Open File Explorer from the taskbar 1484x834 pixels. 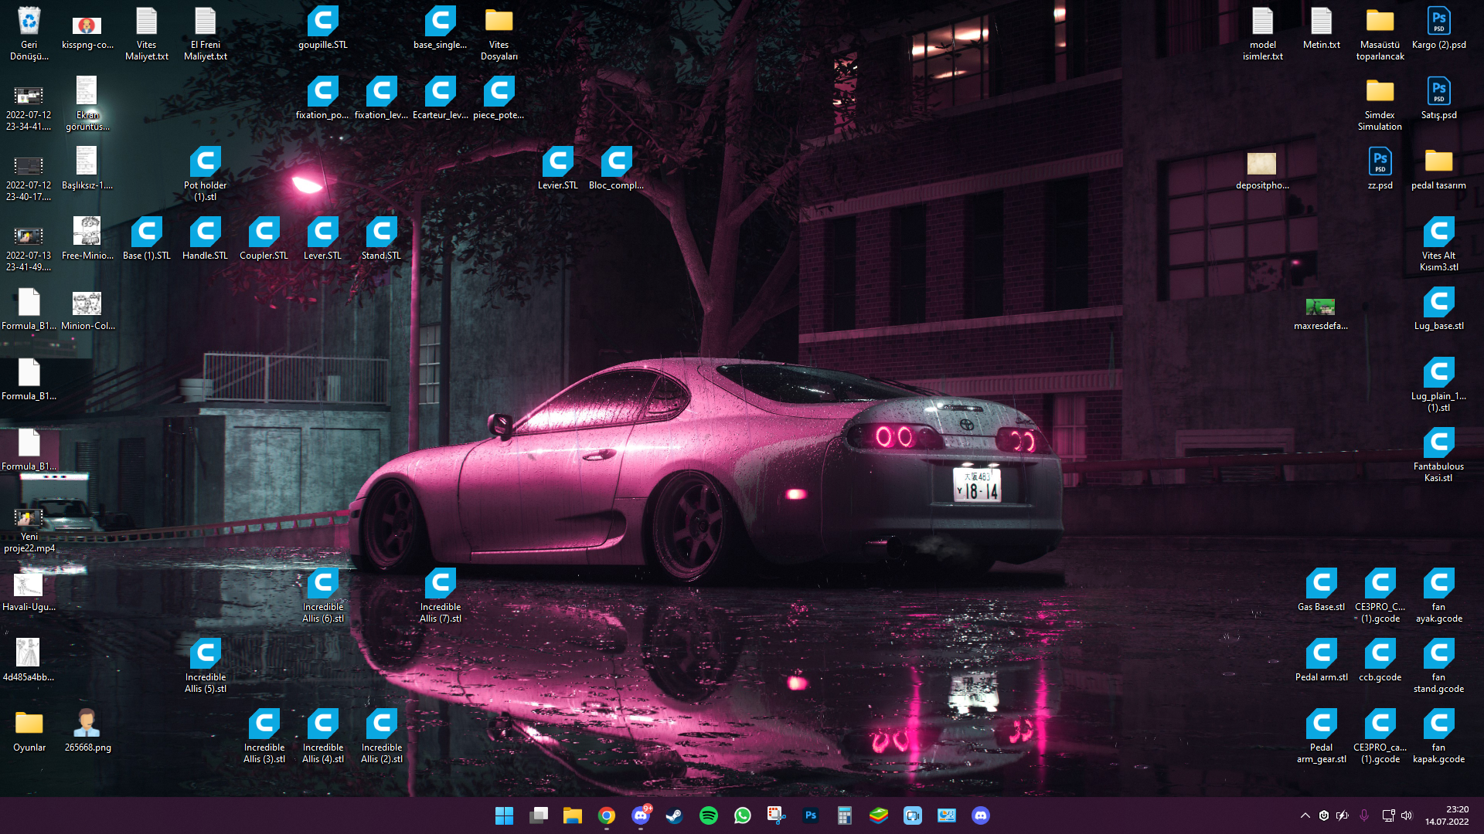[x=573, y=815]
